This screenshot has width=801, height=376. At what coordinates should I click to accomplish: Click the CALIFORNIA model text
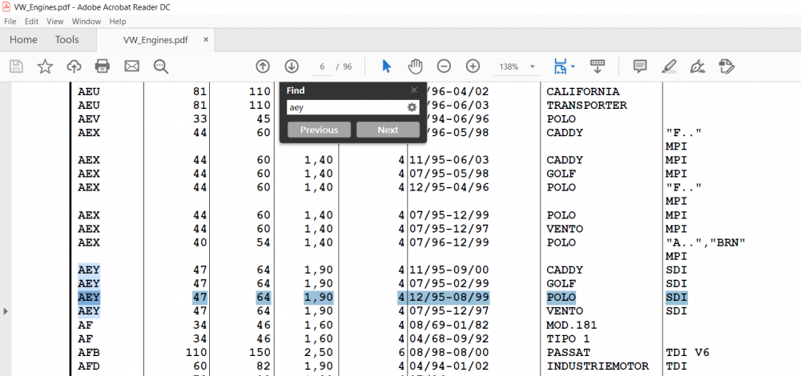(x=583, y=92)
